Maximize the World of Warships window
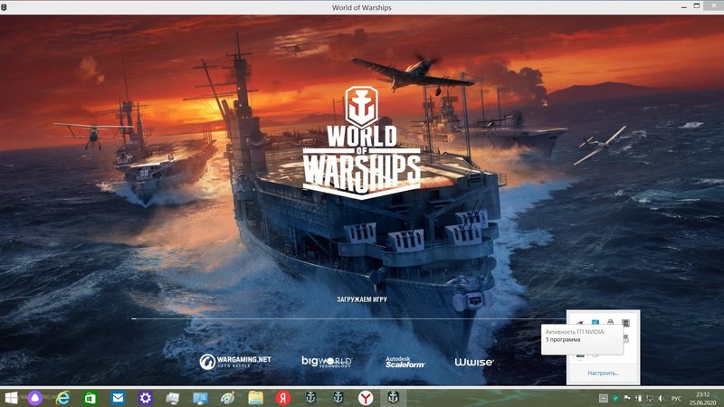The width and height of the screenshot is (724, 407). (x=696, y=6)
